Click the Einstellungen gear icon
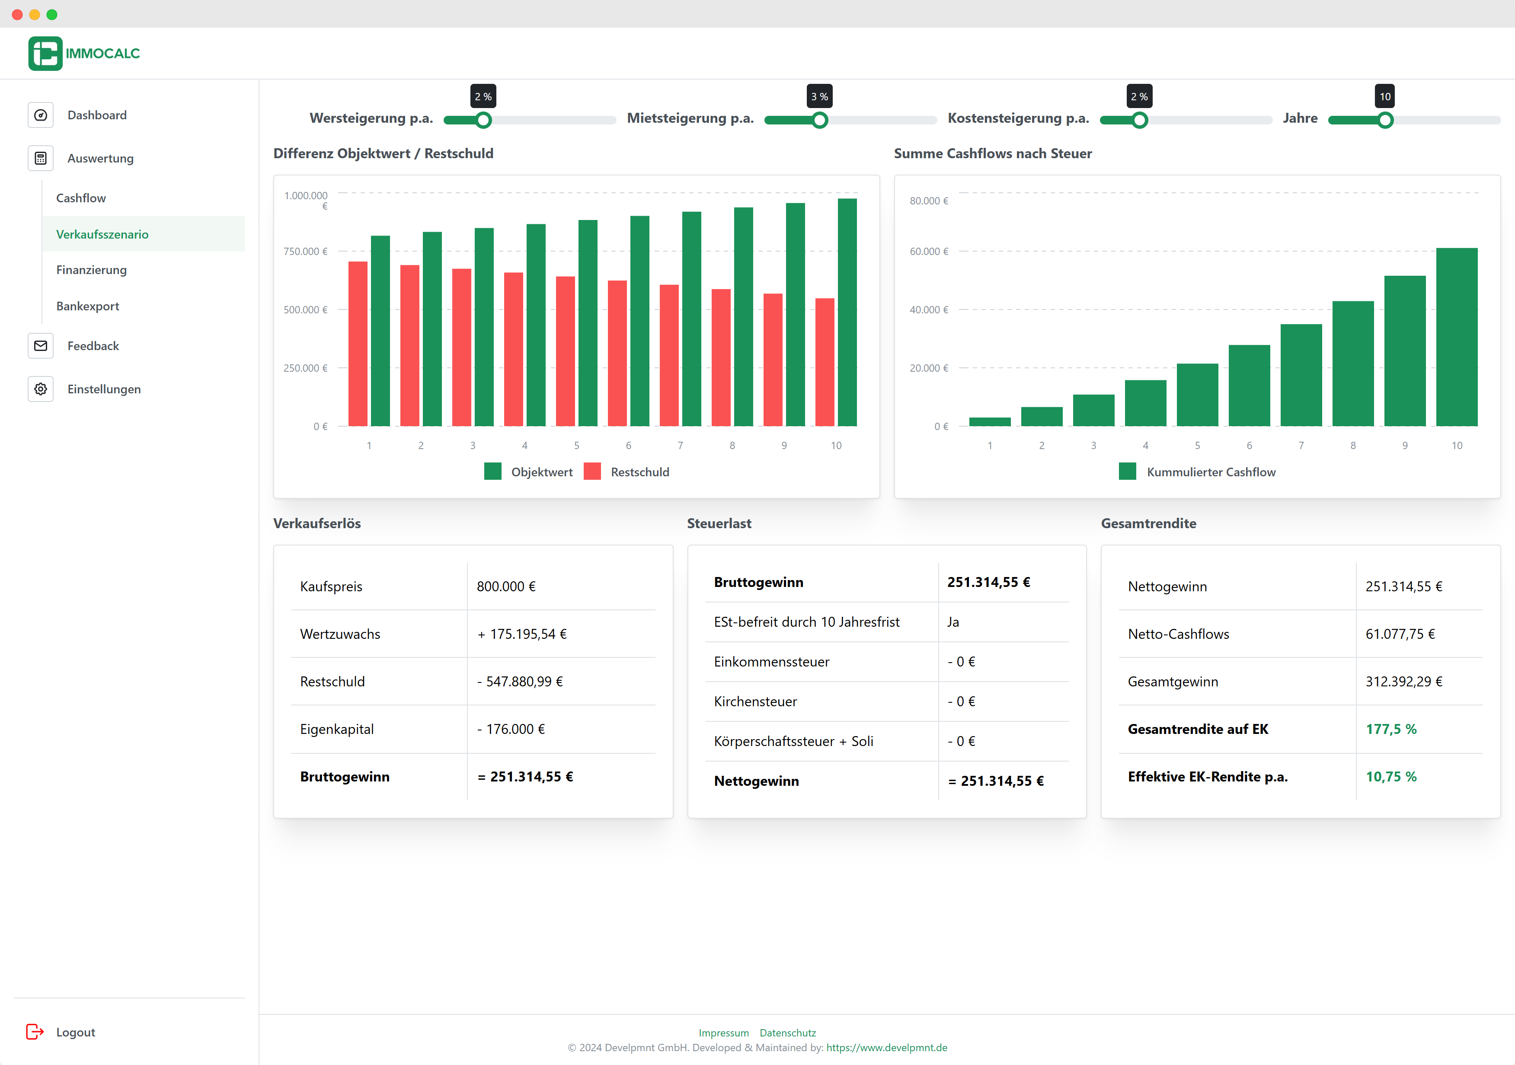 point(40,389)
